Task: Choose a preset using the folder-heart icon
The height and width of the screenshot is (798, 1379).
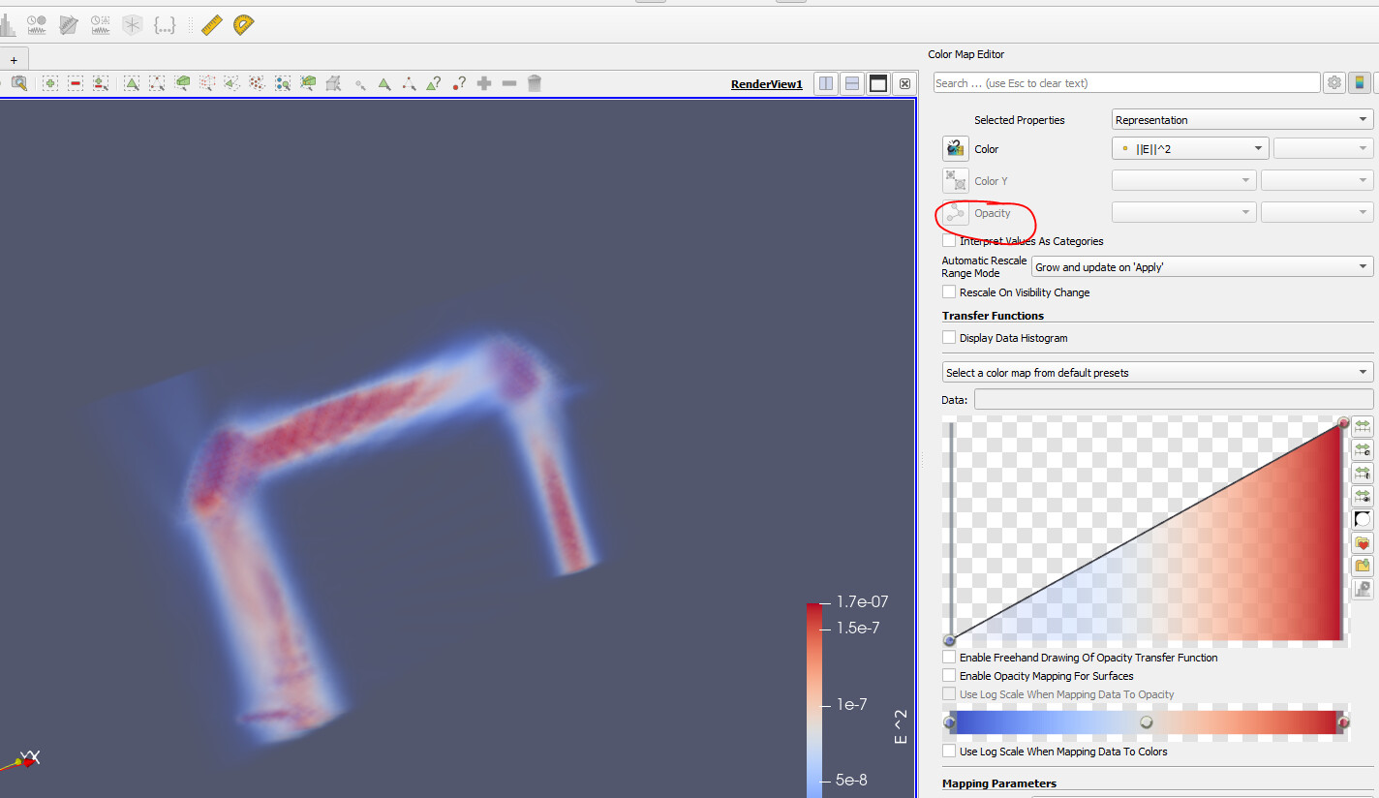Action: point(1363,543)
